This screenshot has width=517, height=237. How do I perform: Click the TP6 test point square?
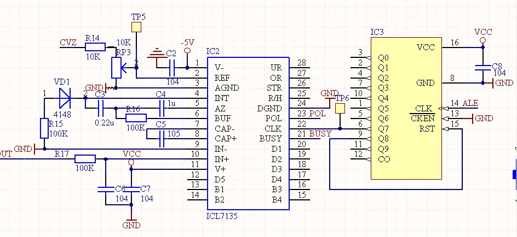340,109
